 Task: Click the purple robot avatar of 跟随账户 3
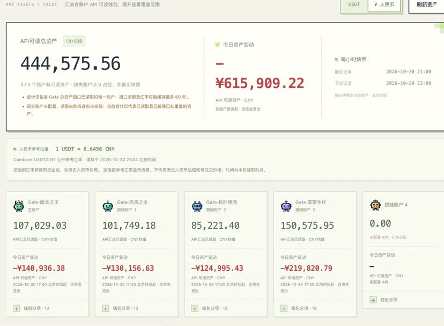(286, 206)
